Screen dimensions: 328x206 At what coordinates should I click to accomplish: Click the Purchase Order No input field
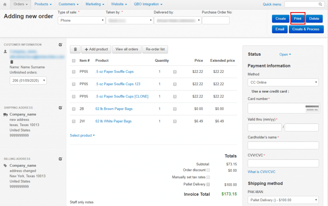(x=216, y=20)
